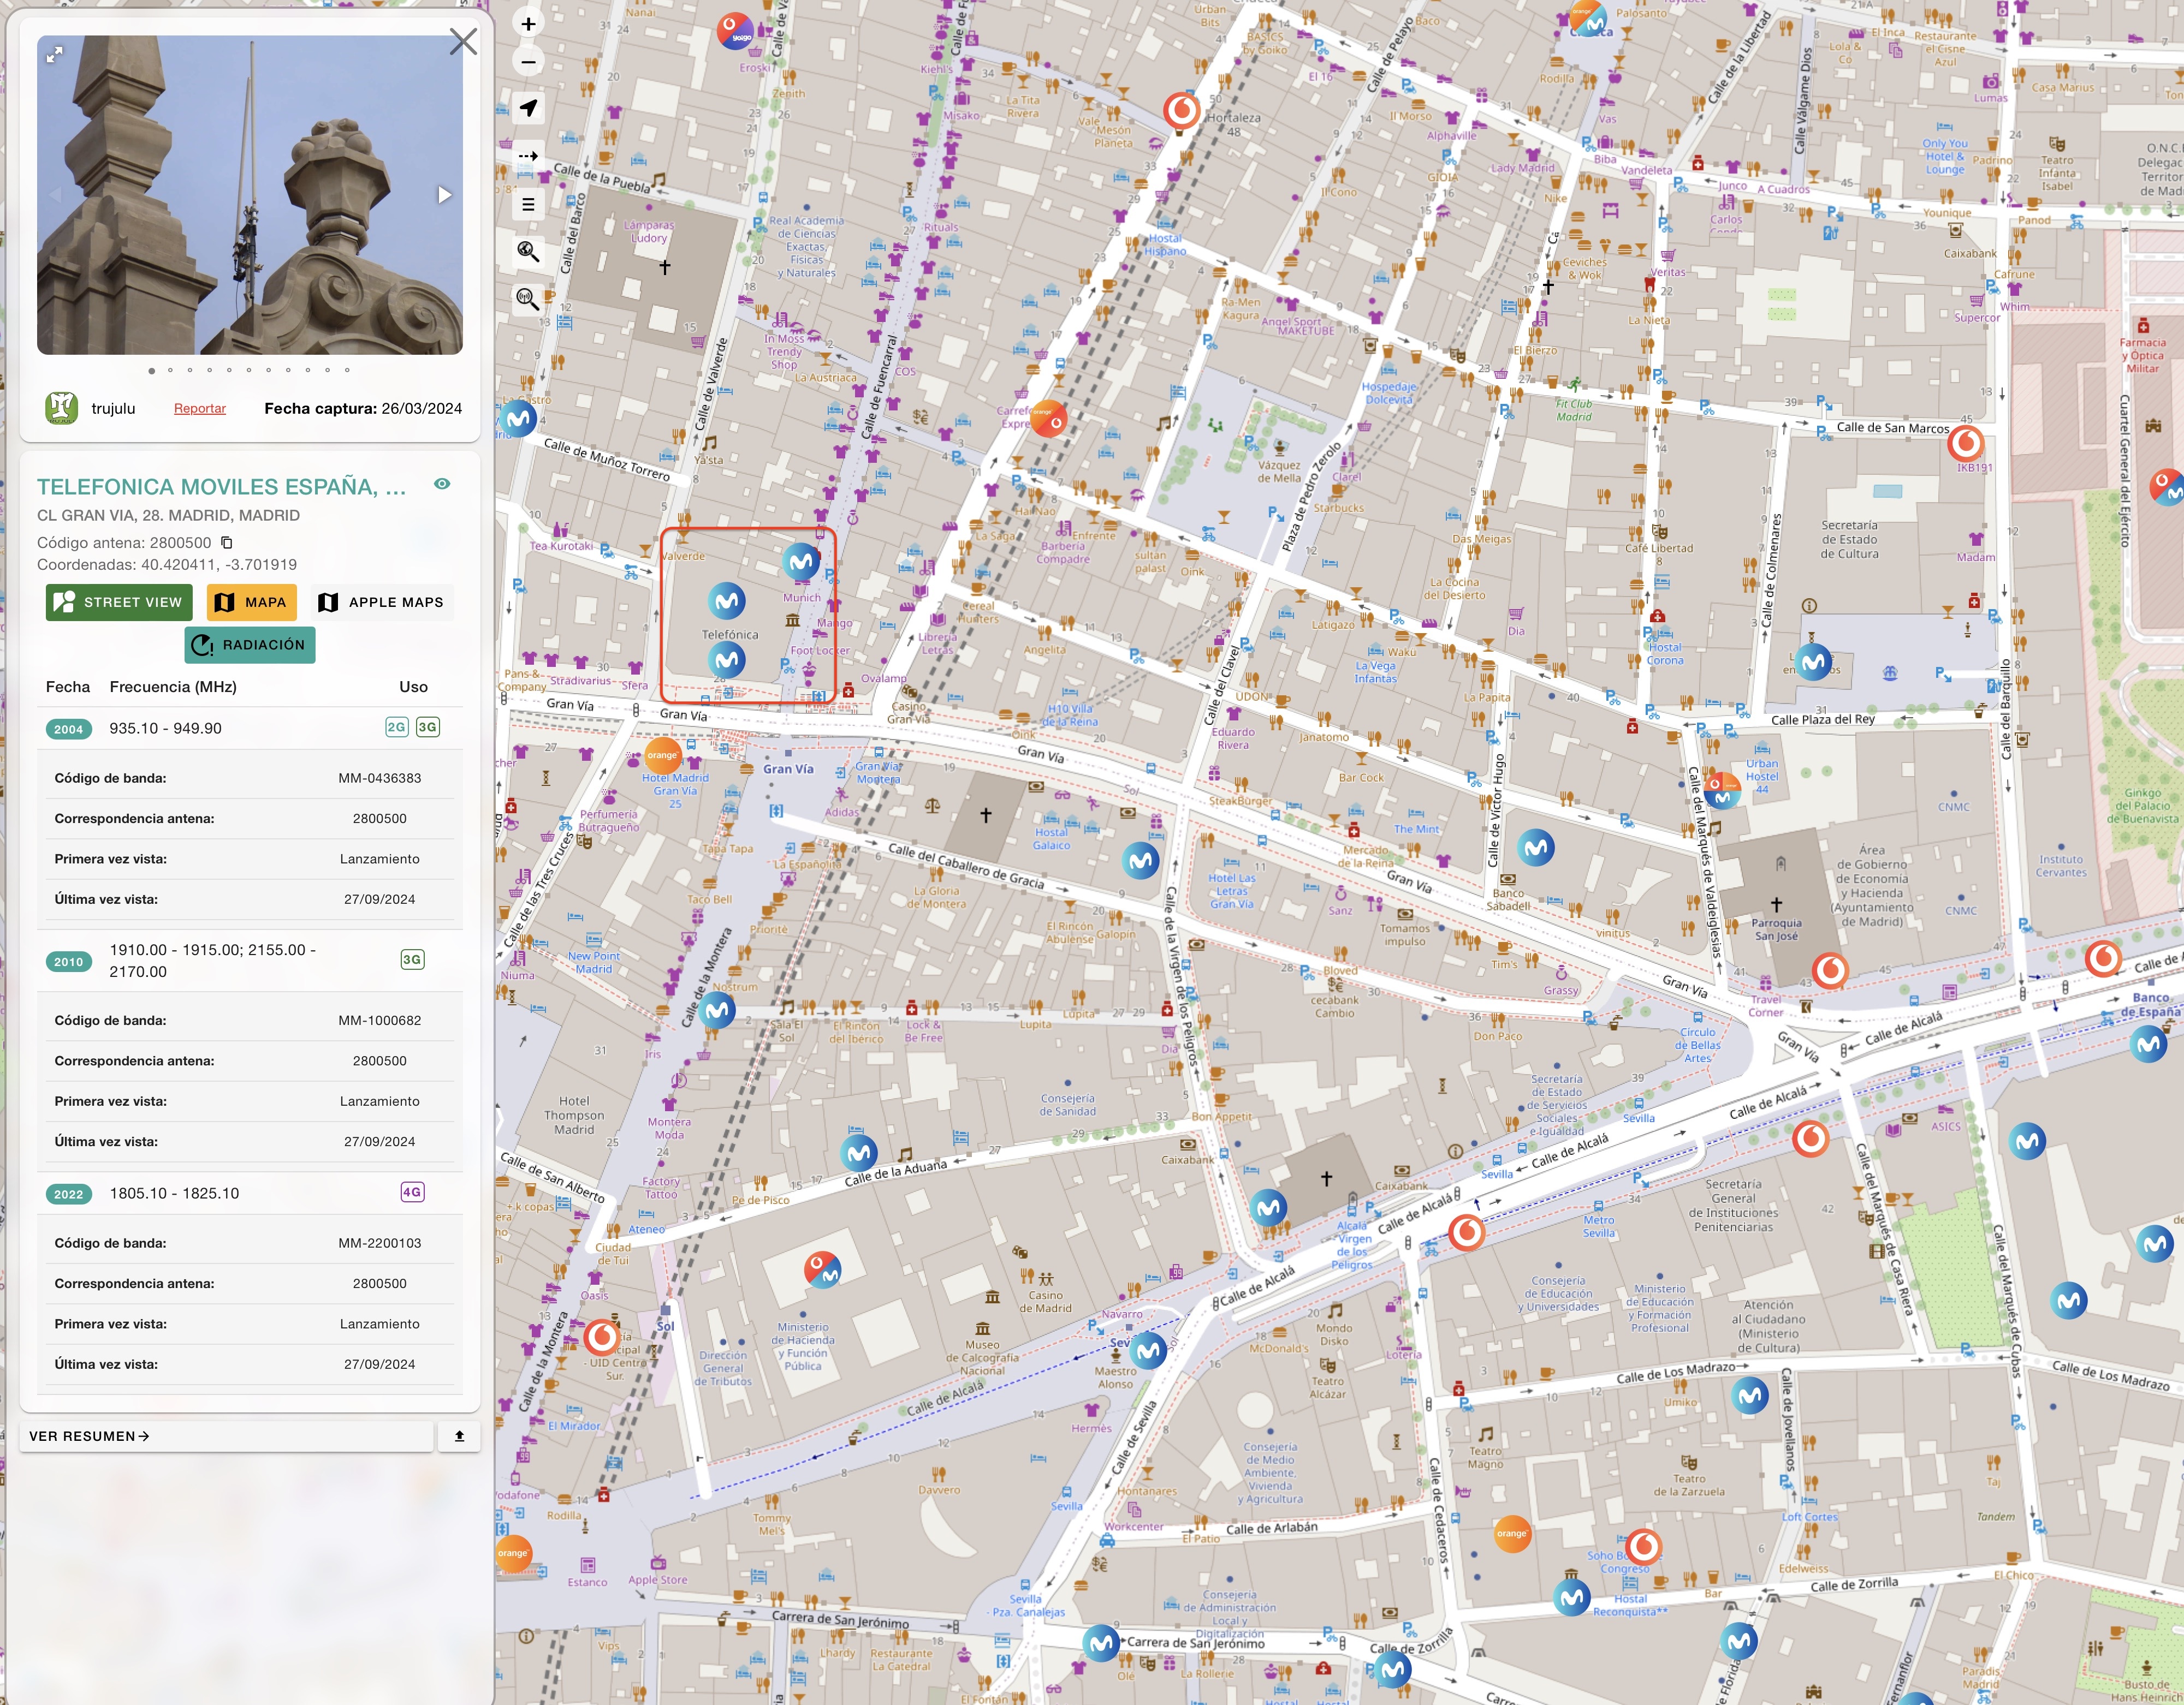Click band code MM-1000682

(x=379, y=1021)
